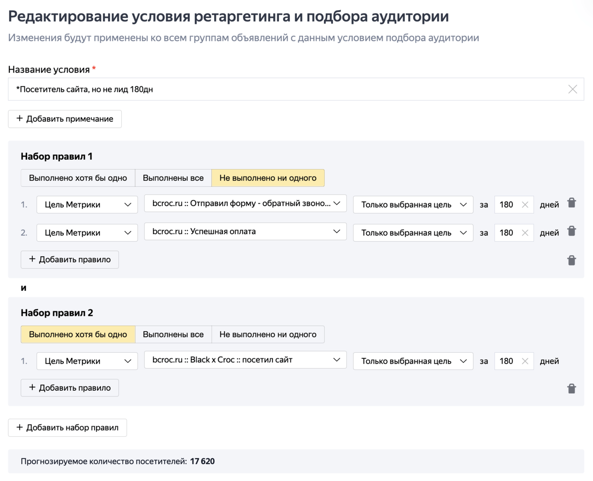Delete the Успешная оплата rule with trash icon
Screen dimensions: 593x481
click(x=571, y=231)
